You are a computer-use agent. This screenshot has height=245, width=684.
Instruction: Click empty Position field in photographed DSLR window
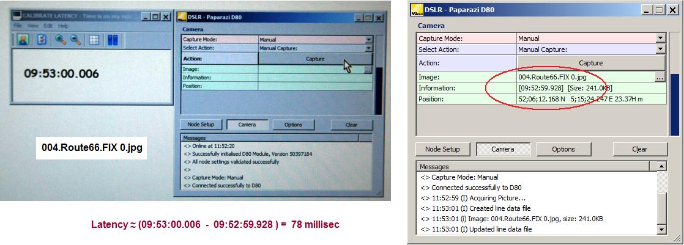[x=315, y=86]
